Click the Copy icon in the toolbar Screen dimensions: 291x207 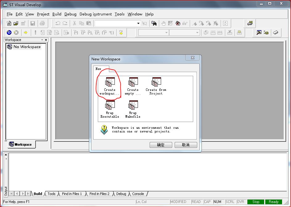coord(81,23)
